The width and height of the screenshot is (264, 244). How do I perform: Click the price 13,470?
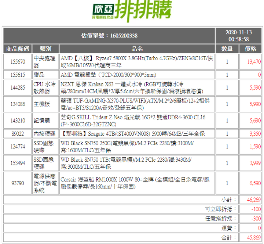tap(254, 62)
